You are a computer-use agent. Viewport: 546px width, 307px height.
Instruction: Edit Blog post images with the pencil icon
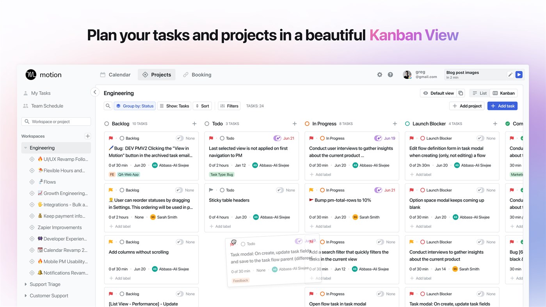[x=510, y=74]
